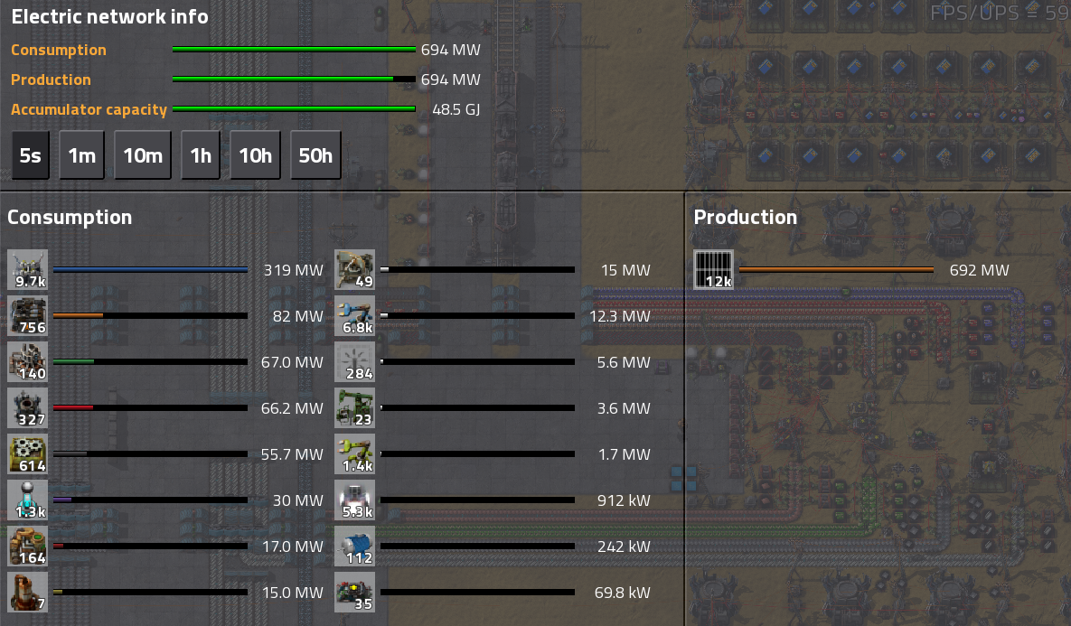This screenshot has height=626, width=1071.
Task: Switch to the 1m time range
Action: tap(82, 155)
